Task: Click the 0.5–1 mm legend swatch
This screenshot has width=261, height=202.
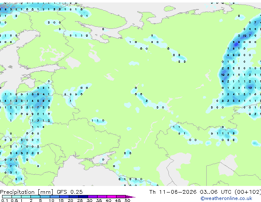Action: click(16, 197)
